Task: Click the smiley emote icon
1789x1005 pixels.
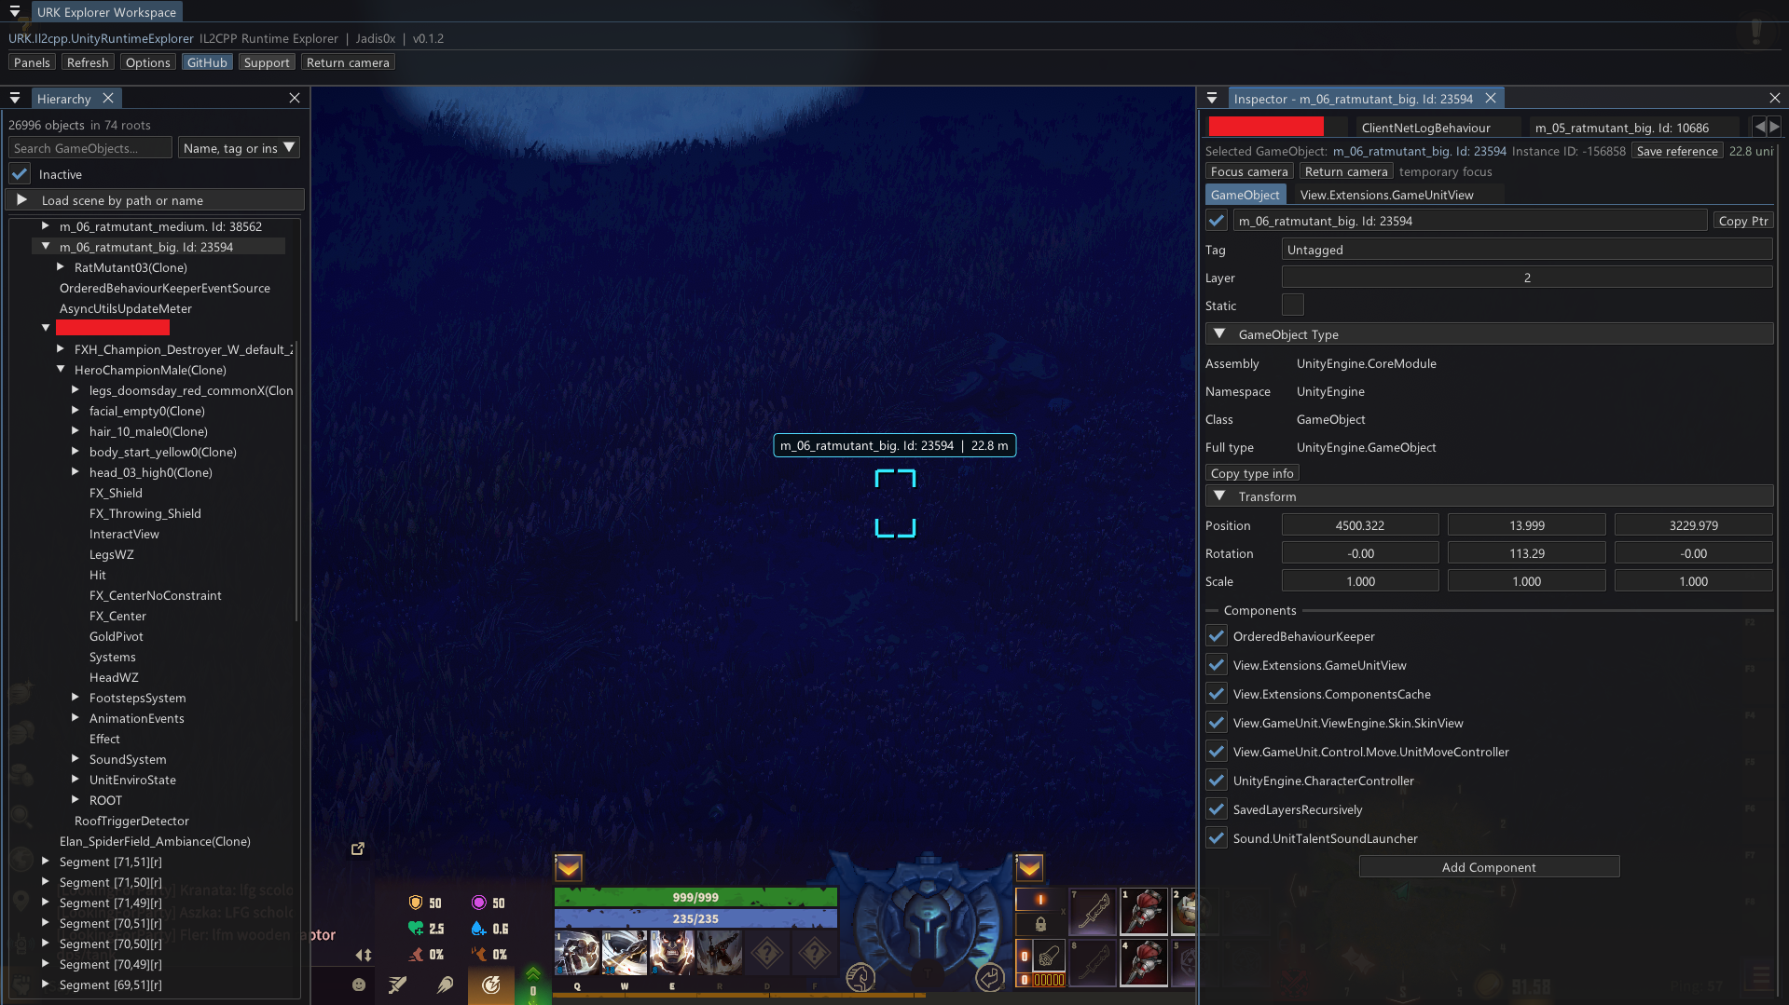Action: point(359,985)
